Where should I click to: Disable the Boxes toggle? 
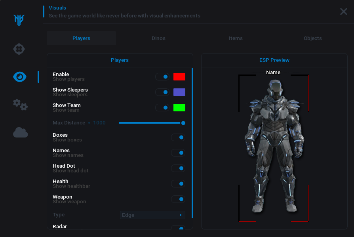click(x=178, y=138)
